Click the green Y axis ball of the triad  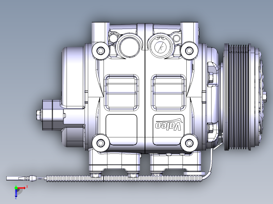pos(16,188)
